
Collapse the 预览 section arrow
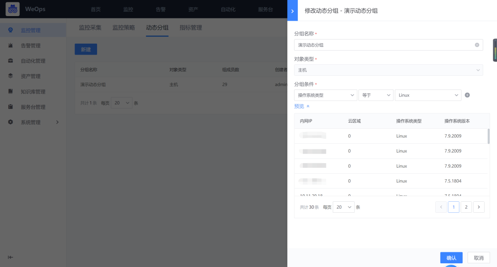[x=308, y=106]
